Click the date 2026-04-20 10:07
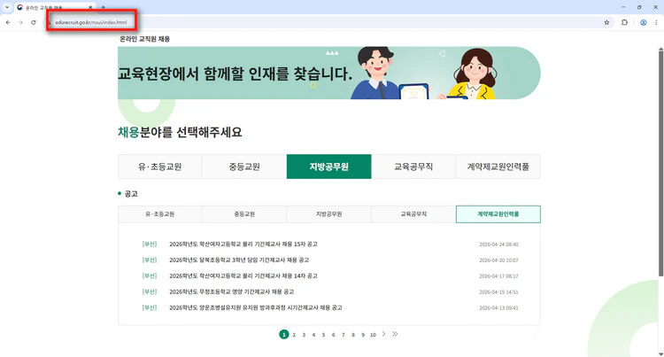The height and width of the screenshot is (357, 664). [498, 260]
